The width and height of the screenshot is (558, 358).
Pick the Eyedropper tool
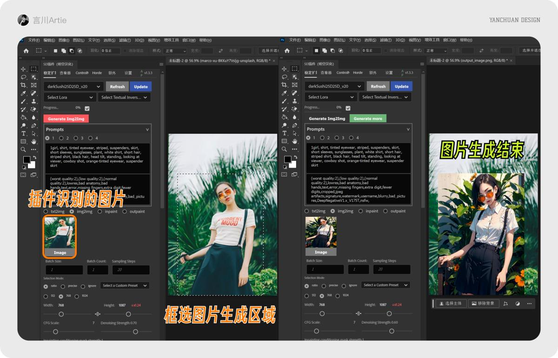pos(23,93)
